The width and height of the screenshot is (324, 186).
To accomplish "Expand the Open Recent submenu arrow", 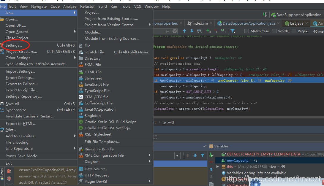I will pyautogui.click(x=75, y=31).
